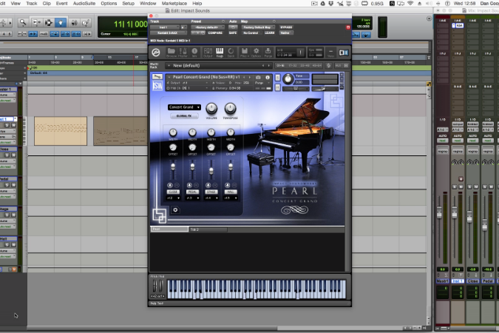This screenshot has width=499, height=333.
Task: Click settings icon at Pearl panel bottom
Action: click(x=175, y=210)
